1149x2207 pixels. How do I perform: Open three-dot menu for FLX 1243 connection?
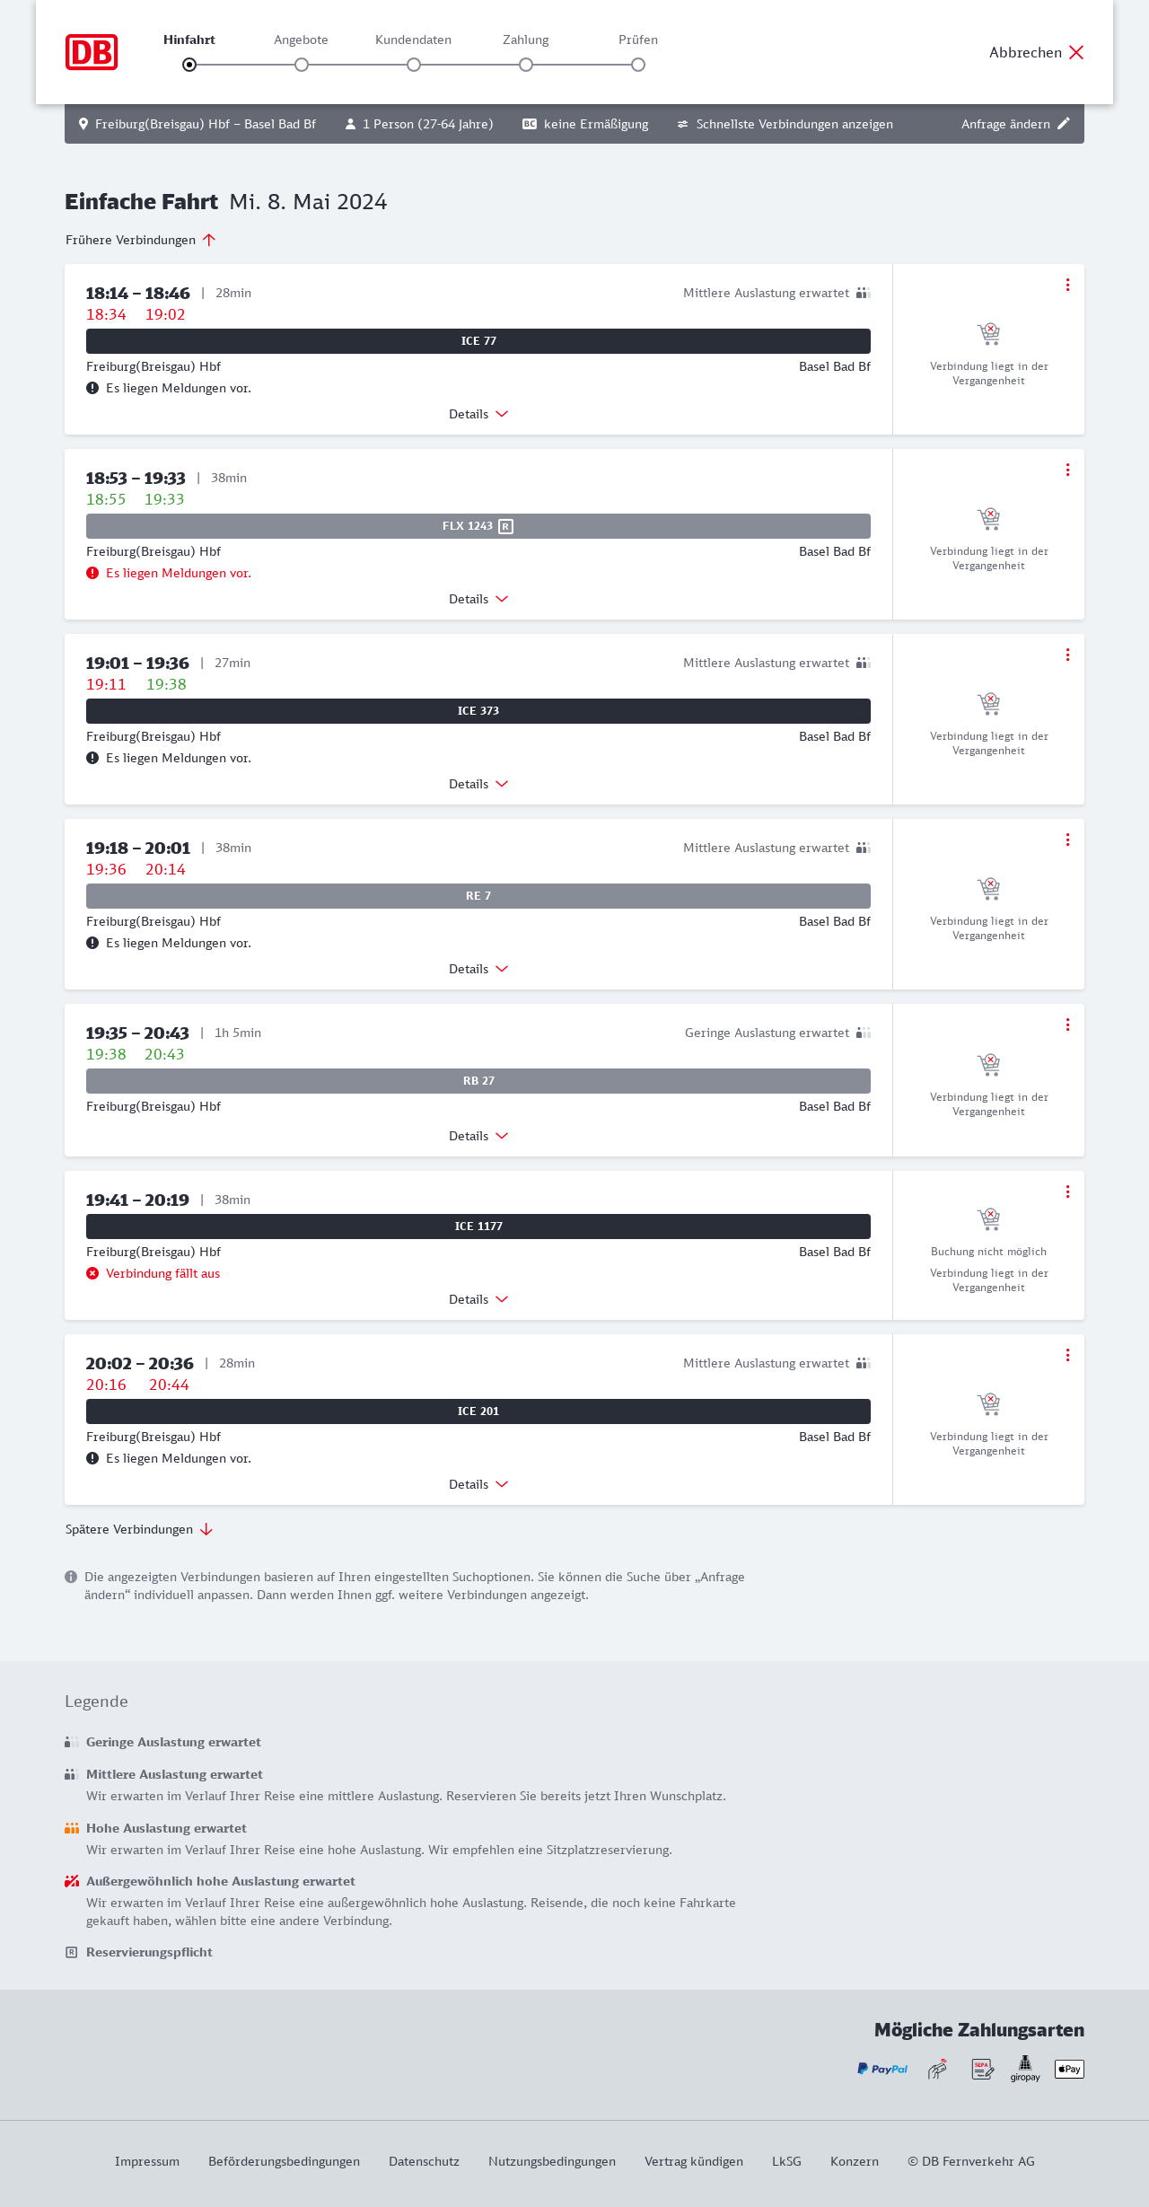click(1067, 470)
